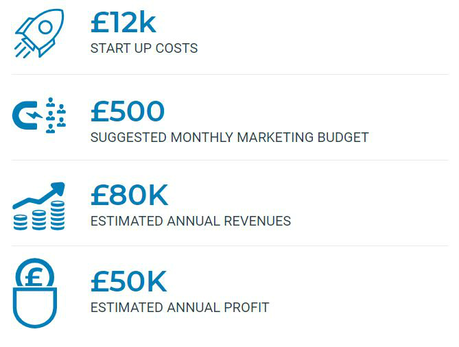The image size is (459, 347).
Task: Click the START UP COSTS label
Action: 144,49
